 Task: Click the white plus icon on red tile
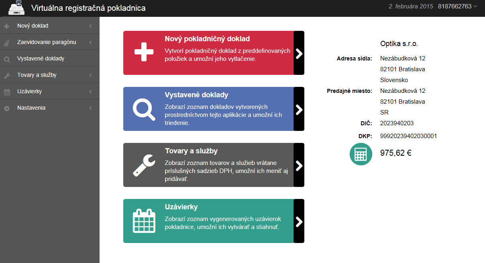(x=144, y=53)
